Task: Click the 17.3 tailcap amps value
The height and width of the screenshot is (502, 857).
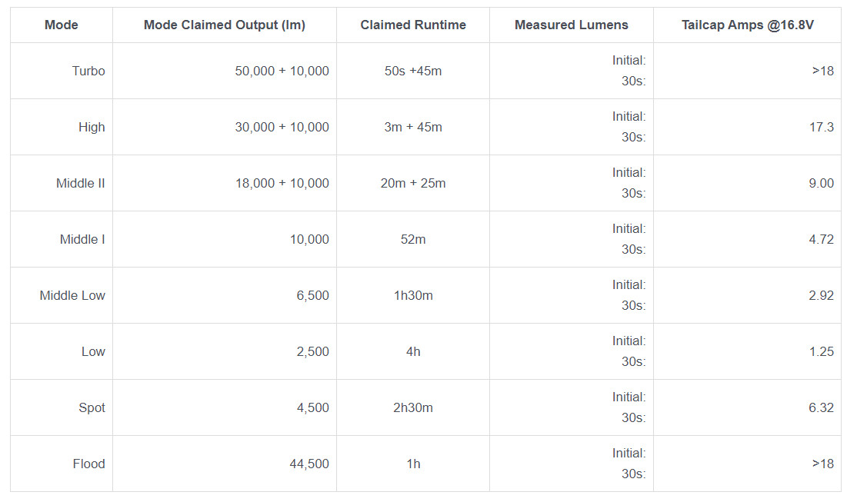Action: [821, 127]
